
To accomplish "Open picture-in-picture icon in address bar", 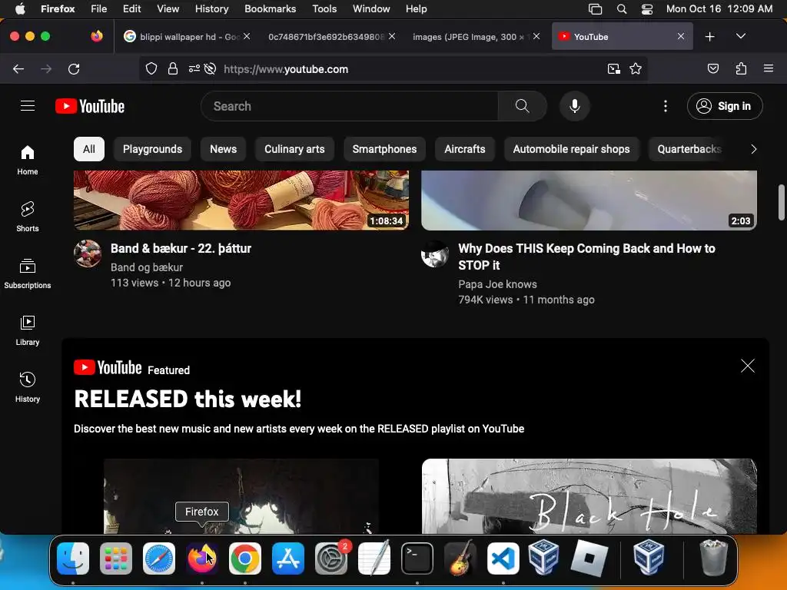I will pos(613,68).
